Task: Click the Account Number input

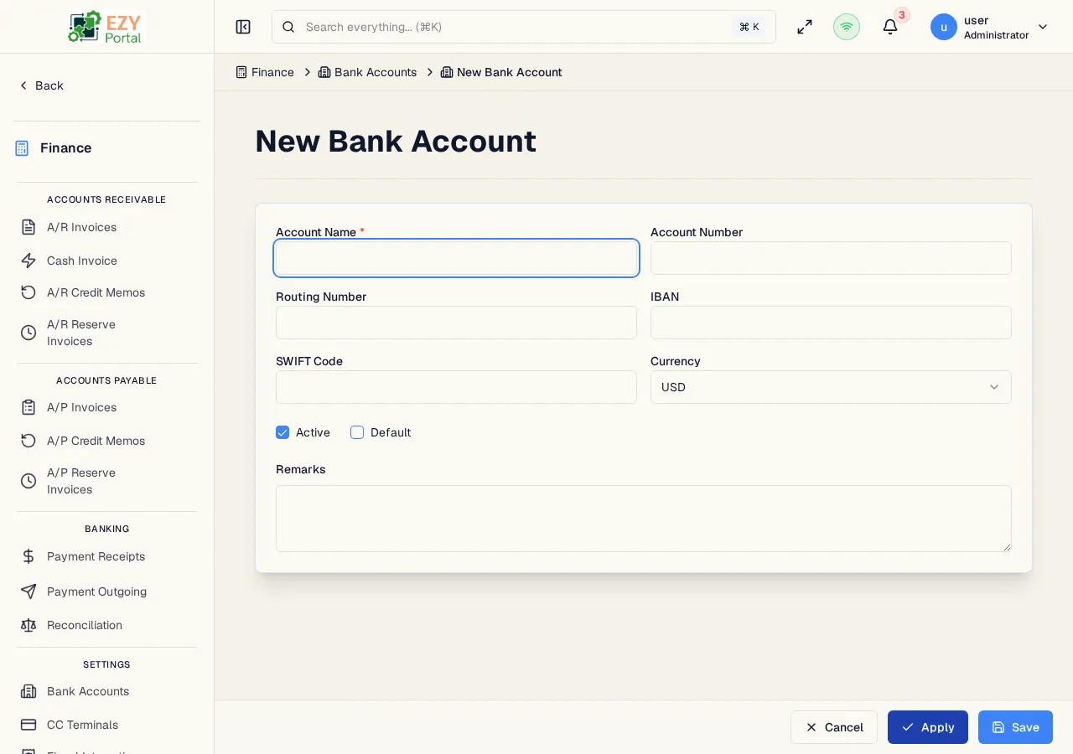Action: 831,258
